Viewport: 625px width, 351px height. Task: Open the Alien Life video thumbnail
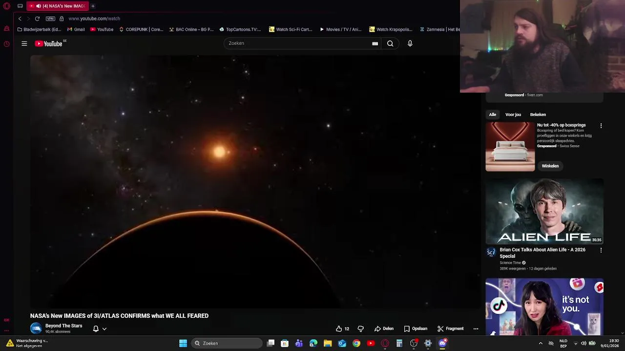[x=544, y=211]
